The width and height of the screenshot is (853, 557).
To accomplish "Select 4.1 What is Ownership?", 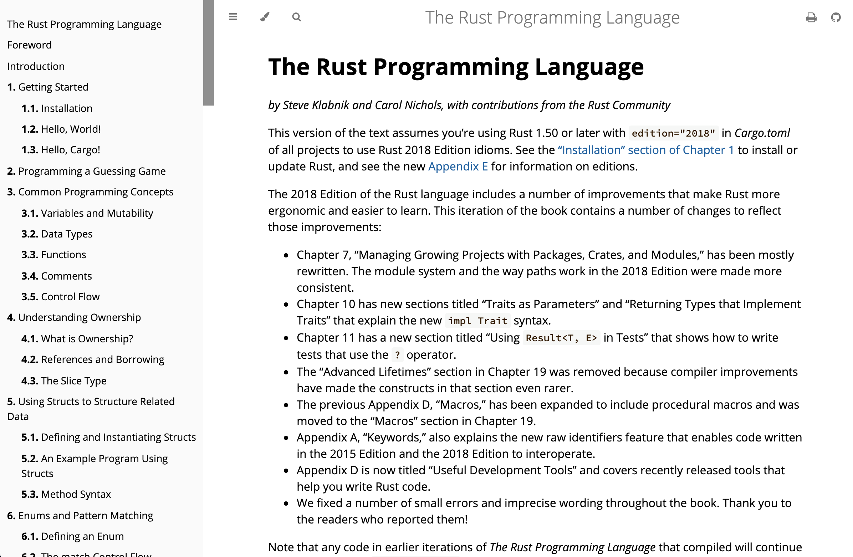I will (x=77, y=339).
